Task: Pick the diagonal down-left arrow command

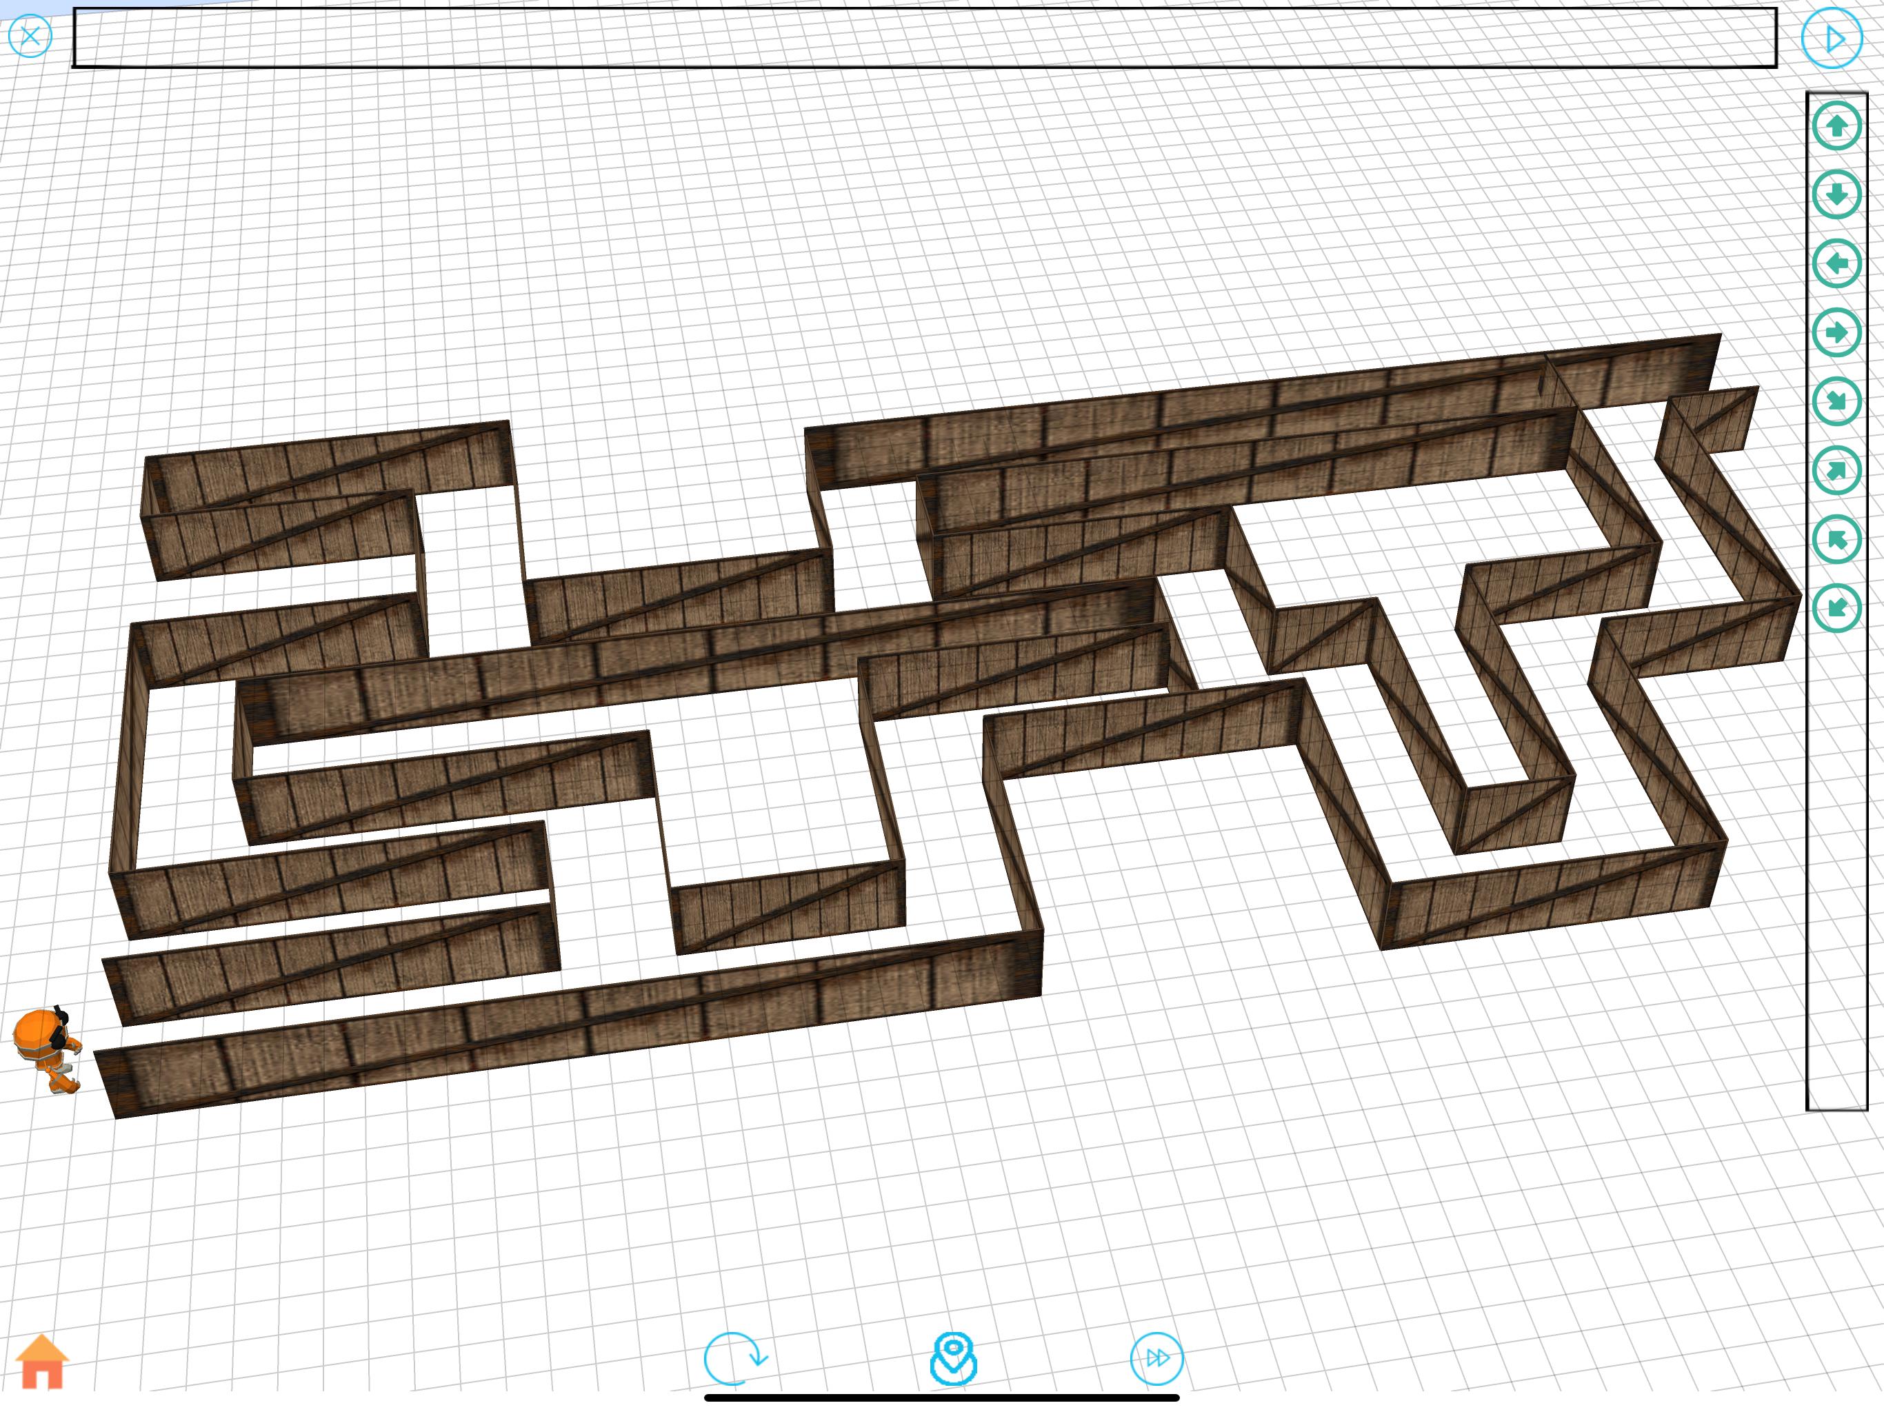Action: [x=1836, y=607]
